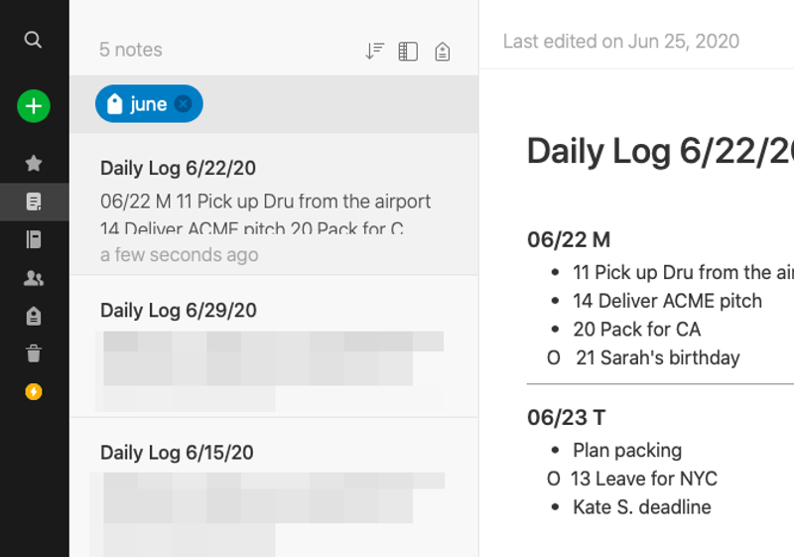Open Shortcuts star in sidebar

(34, 163)
